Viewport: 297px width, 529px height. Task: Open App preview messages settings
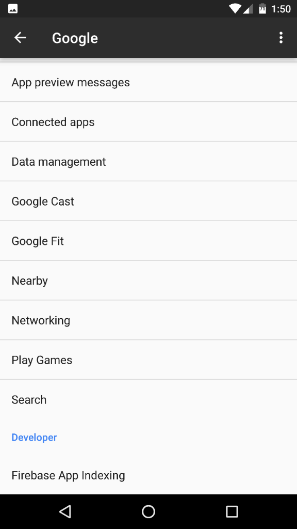pyautogui.click(x=148, y=82)
